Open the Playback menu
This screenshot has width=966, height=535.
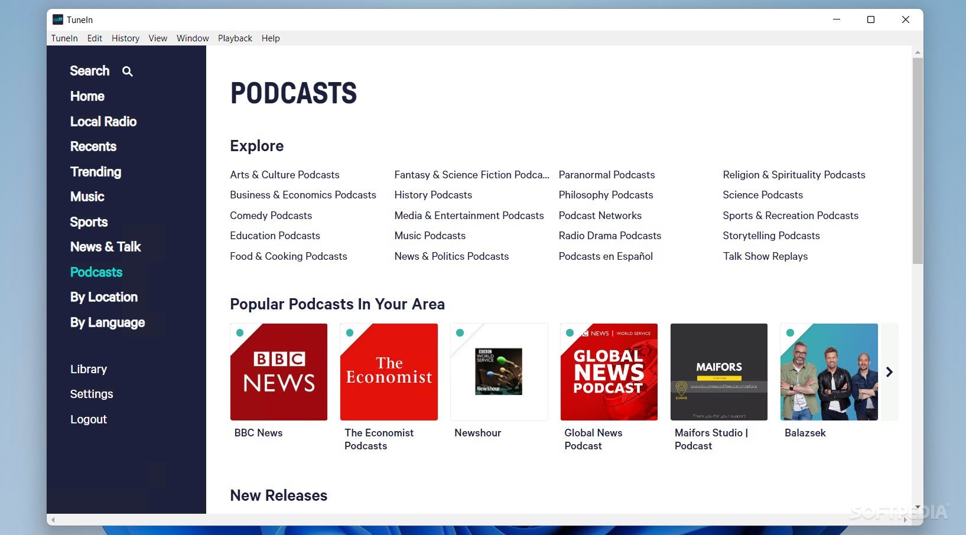click(235, 38)
